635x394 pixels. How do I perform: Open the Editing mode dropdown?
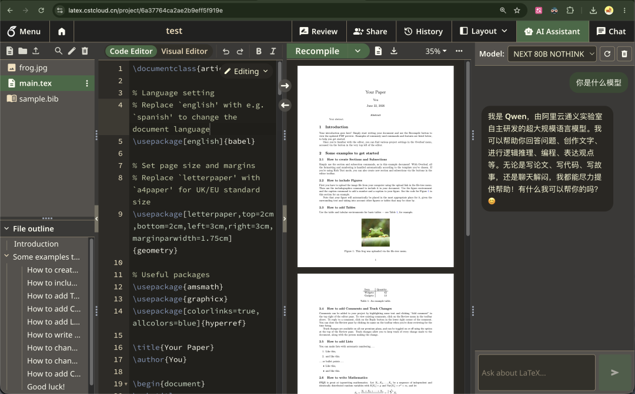pyautogui.click(x=246, y=71)
